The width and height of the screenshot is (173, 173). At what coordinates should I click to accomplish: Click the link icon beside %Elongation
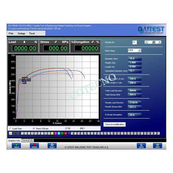92,42
